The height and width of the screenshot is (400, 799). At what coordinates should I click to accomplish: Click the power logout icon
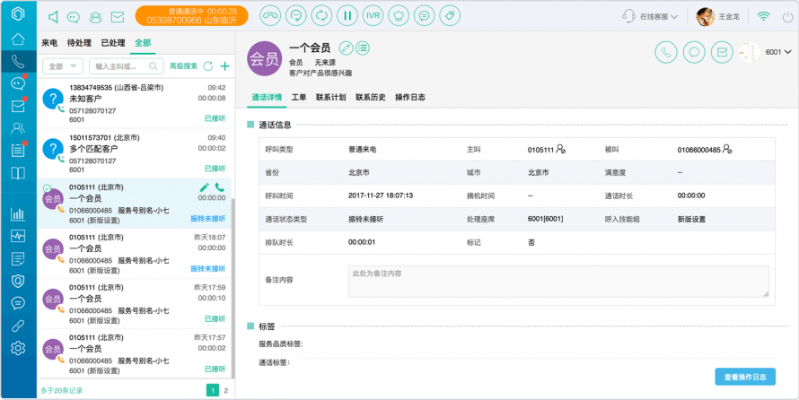(787, 17)
